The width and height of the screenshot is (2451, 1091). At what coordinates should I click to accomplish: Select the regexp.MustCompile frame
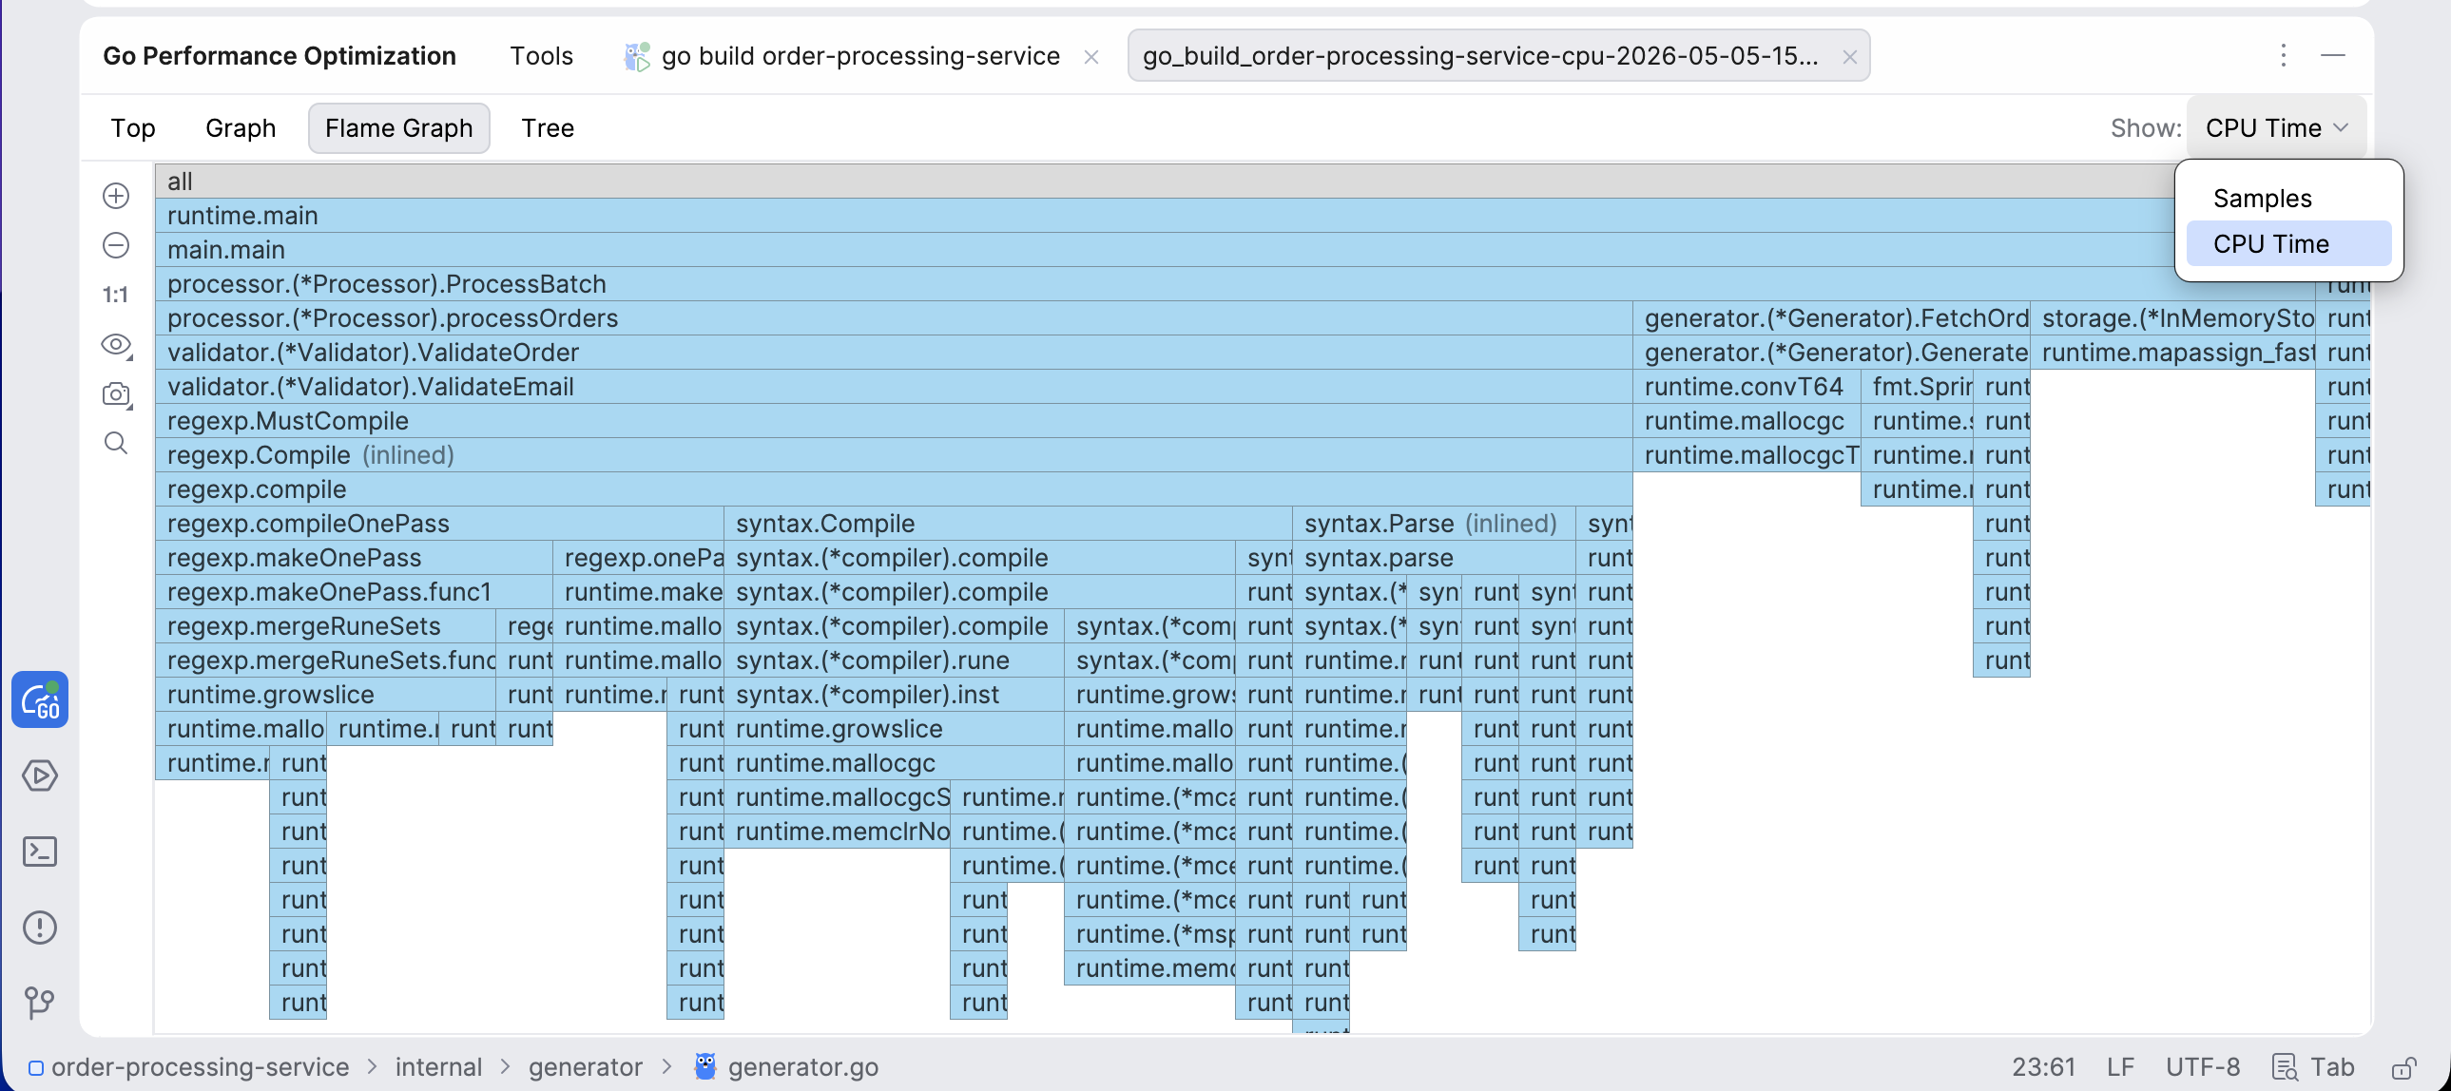895,421
